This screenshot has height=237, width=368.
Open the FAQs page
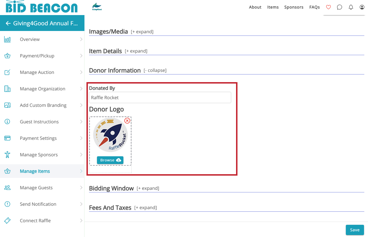(x=315, y=7)
